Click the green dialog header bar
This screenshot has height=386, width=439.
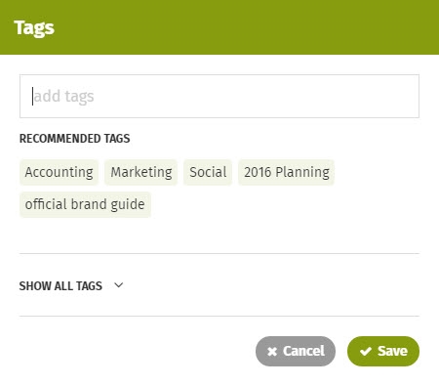219,27
